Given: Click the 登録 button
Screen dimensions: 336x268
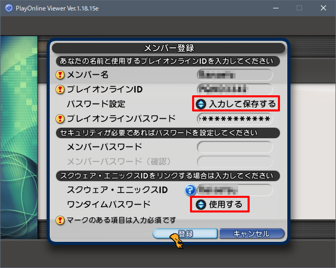Looking at the screenshot, I should [x=185, y=233].
